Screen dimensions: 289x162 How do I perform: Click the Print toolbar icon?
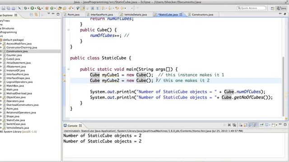pyautogui.click(x=14, y=8)
